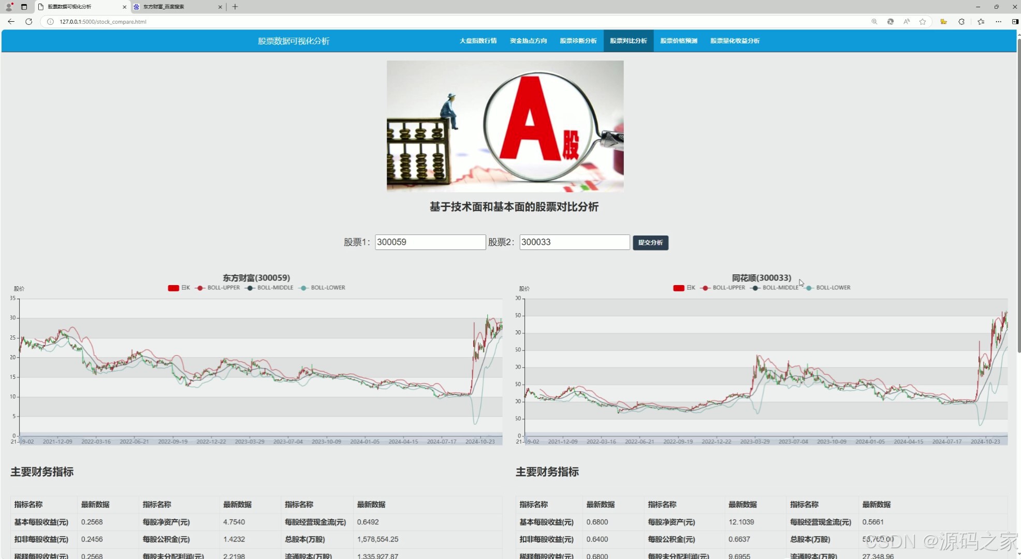Open the tab actions menu button
The image size is (1021, 559).
(x=24, y=7)
